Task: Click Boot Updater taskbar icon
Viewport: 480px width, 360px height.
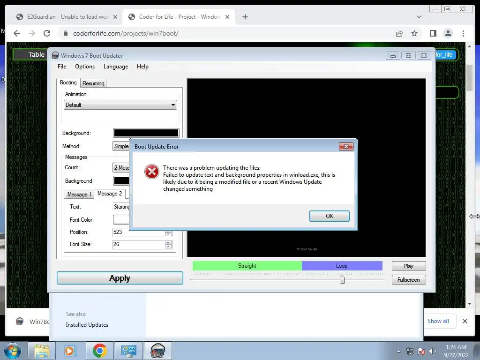Action: (x=158, y=351)
